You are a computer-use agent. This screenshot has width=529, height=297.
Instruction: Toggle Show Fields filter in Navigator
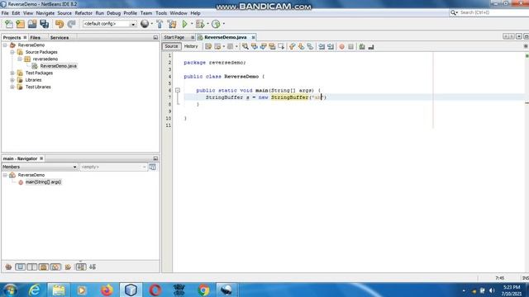point(20,267)
